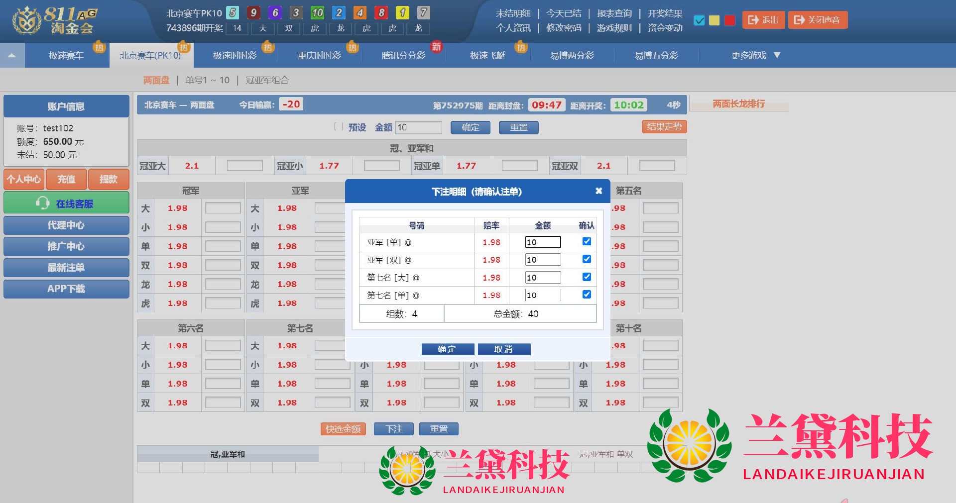Viewport: 956px width, 503px height.
Task: Open the 极速飞艇 game tab
Action: [x=487, y=55]
